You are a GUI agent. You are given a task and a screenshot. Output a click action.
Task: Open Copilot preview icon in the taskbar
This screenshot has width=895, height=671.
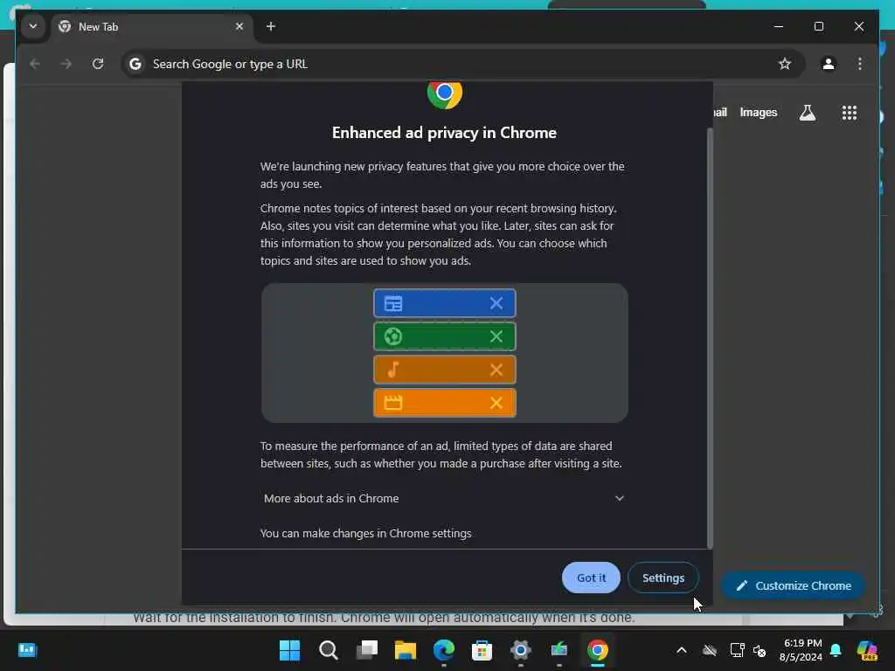867,650
